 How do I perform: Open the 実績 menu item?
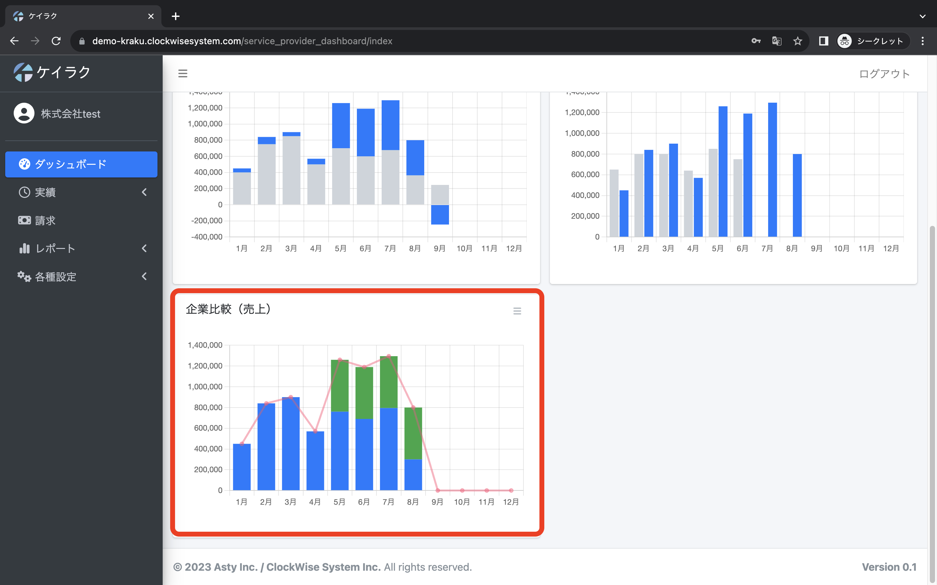(81, 192)
